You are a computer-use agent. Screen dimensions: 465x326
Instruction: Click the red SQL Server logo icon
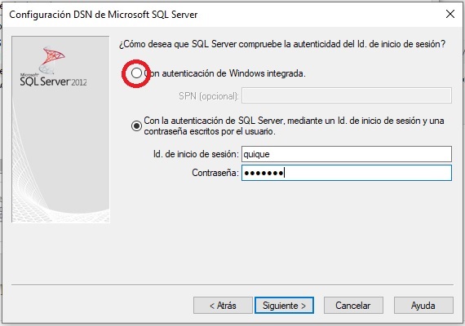point(52,59)
